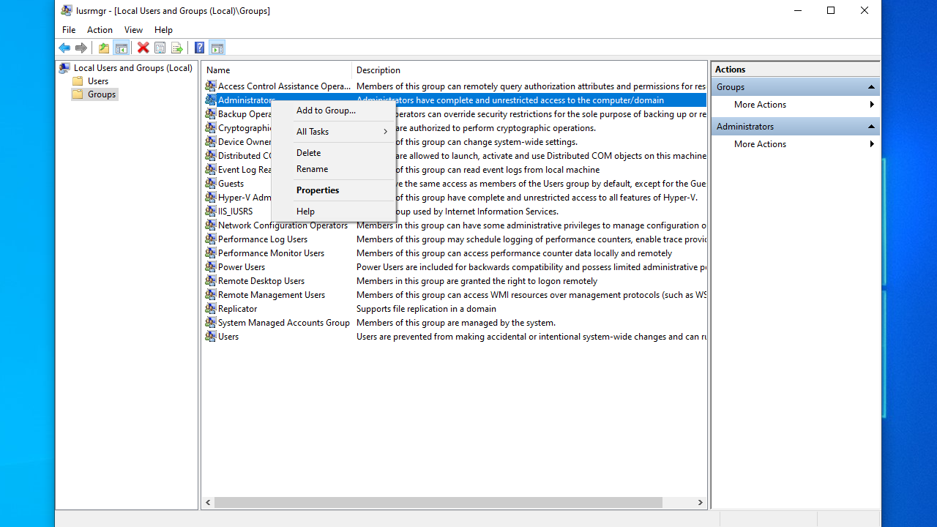Choose Add to Group in context menu
The height and width of the screenshot is (527, 937).
click(x=326, y=111)
